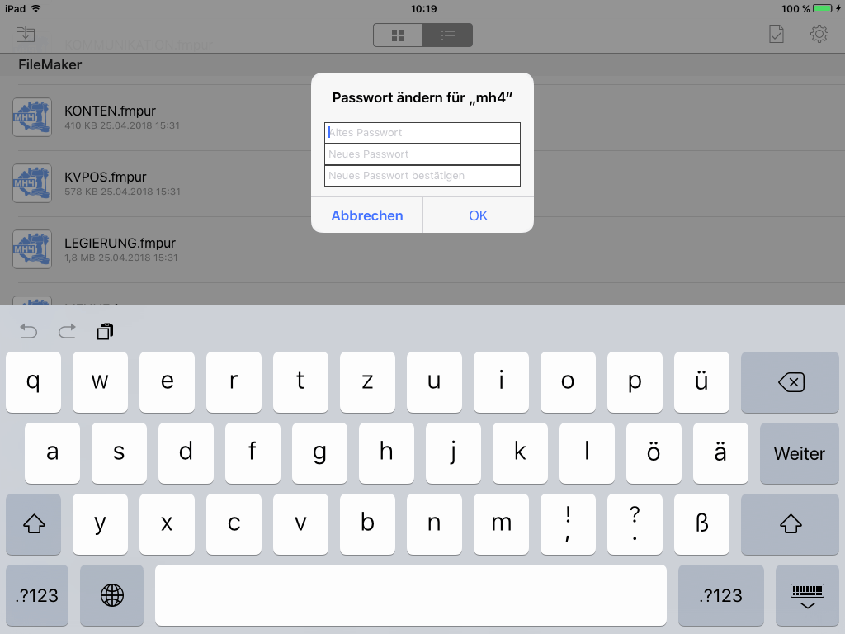Toggle the right shift key
This screenshot has width=845, height=634.
(x=790, y=523)
